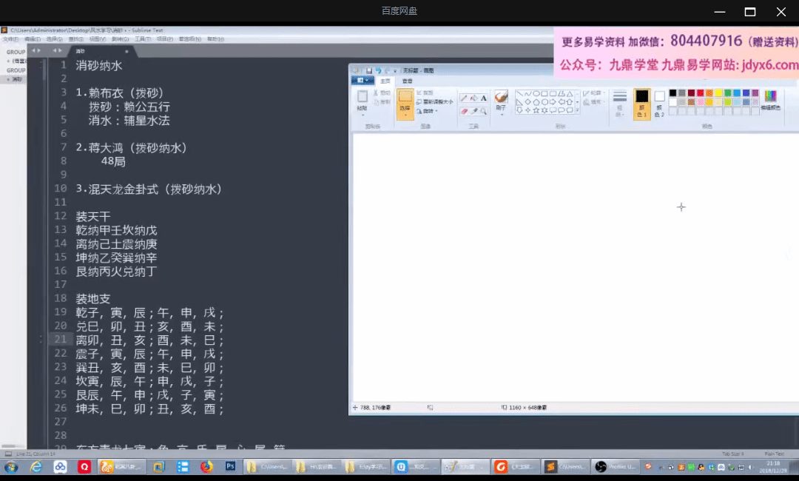Click the Windows Start button
This screenshot has width=799, height=481.
11,467
